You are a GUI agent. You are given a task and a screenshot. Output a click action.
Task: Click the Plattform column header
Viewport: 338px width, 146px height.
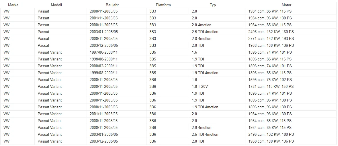pyautogui.click(x=163, y=5)
